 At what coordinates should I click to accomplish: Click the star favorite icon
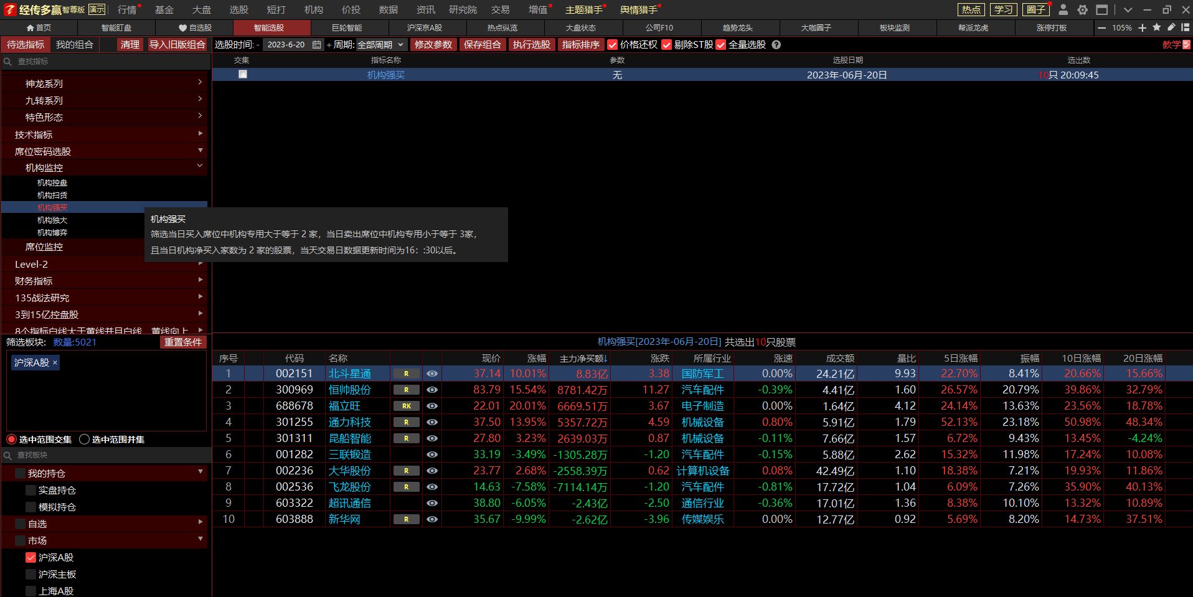coord(1157,27)
